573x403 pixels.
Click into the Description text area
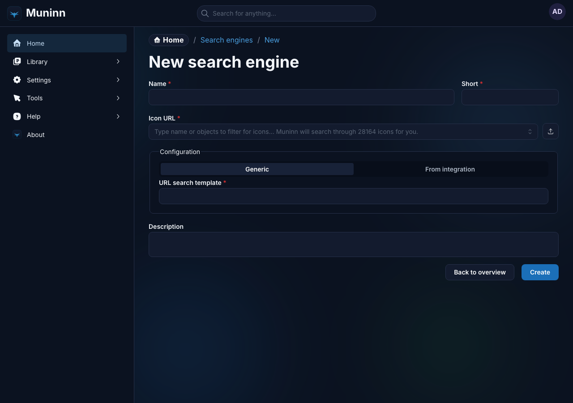pos(354,244)
